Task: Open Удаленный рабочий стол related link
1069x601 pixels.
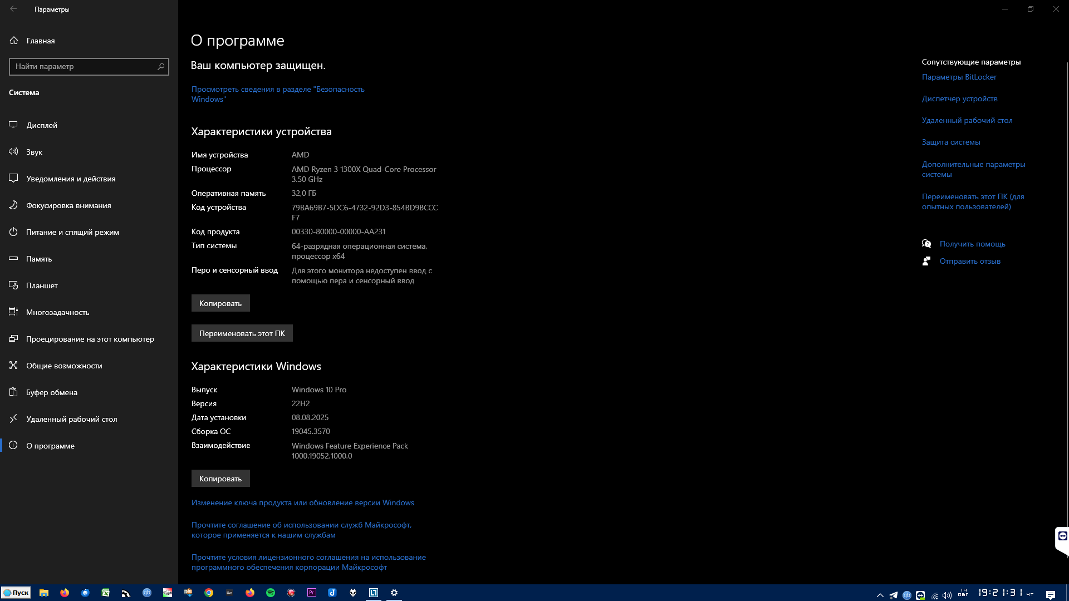Action: 967,120
